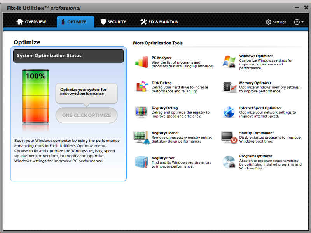The height and width of the screenshot is (233, 311).
Task: Click the Startup Commander power icon
Action: coord(229,137)
